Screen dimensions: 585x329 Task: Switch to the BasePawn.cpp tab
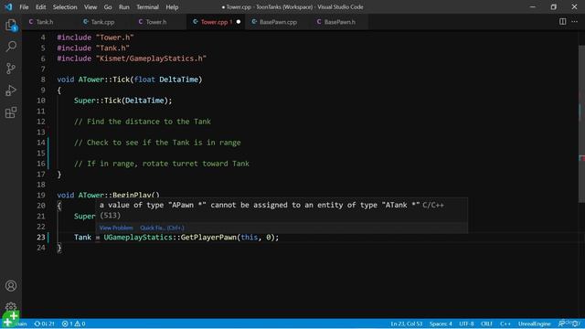278,22
